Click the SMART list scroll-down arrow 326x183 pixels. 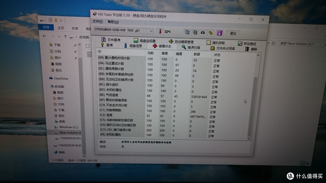click(249, 138)
